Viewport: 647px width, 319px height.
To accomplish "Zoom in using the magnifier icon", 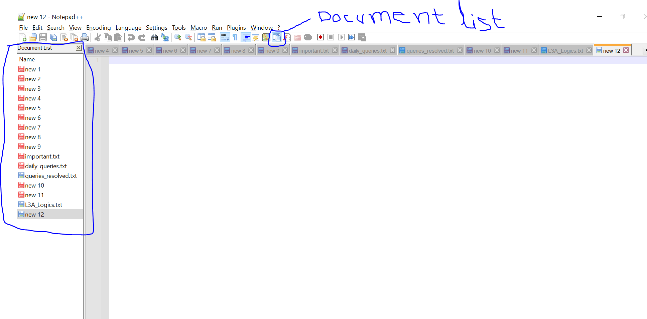I will [x=177, y=37].
